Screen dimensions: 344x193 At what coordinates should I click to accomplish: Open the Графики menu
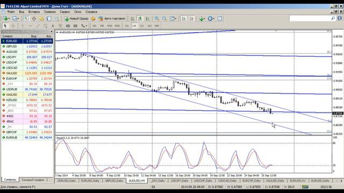coord(50,12)
